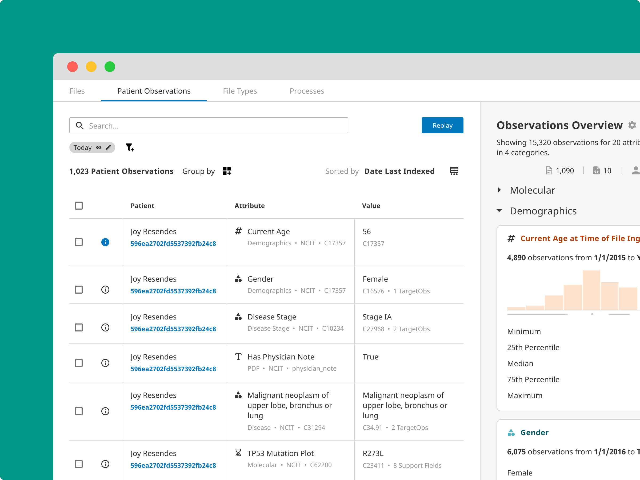Check the TP53 Mutation Plot row checkbox
The width and height of the screenshot is (640, 480).
(79, 464)
